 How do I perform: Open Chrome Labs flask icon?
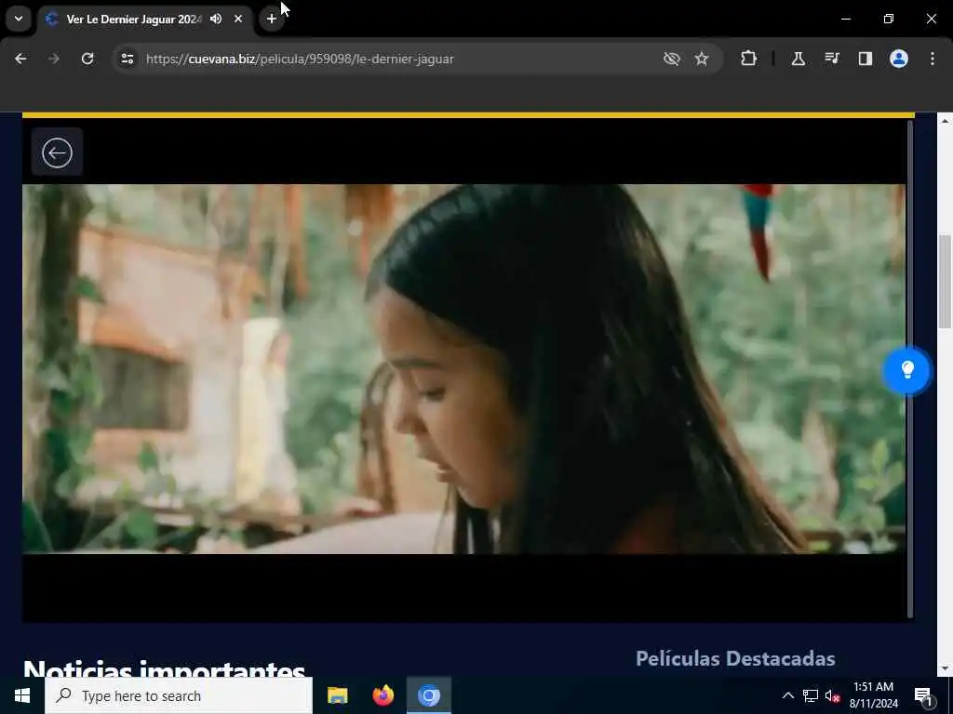pos(798,59)
